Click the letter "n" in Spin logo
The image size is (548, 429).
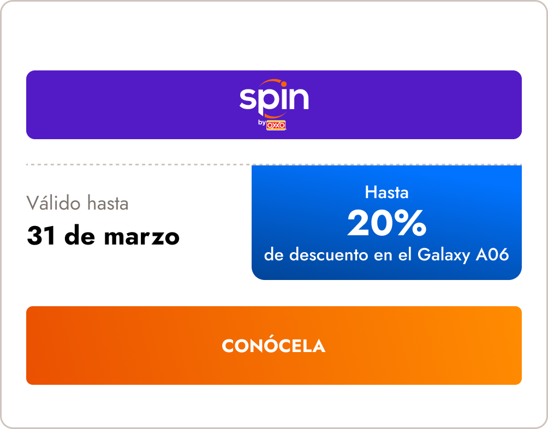(x=299, y=100)
